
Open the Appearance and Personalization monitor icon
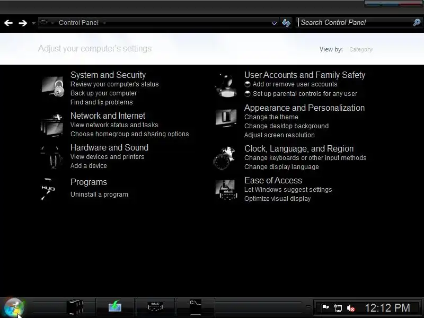coord(226,118)
